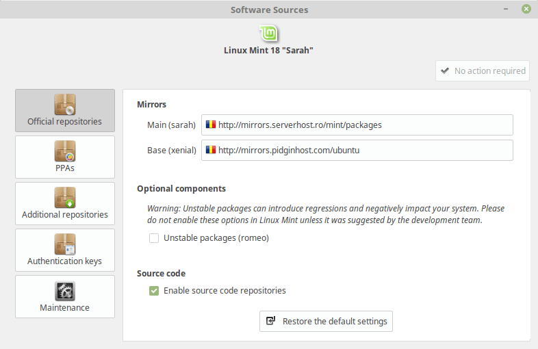Open the Official repositories section

point(65,110)
